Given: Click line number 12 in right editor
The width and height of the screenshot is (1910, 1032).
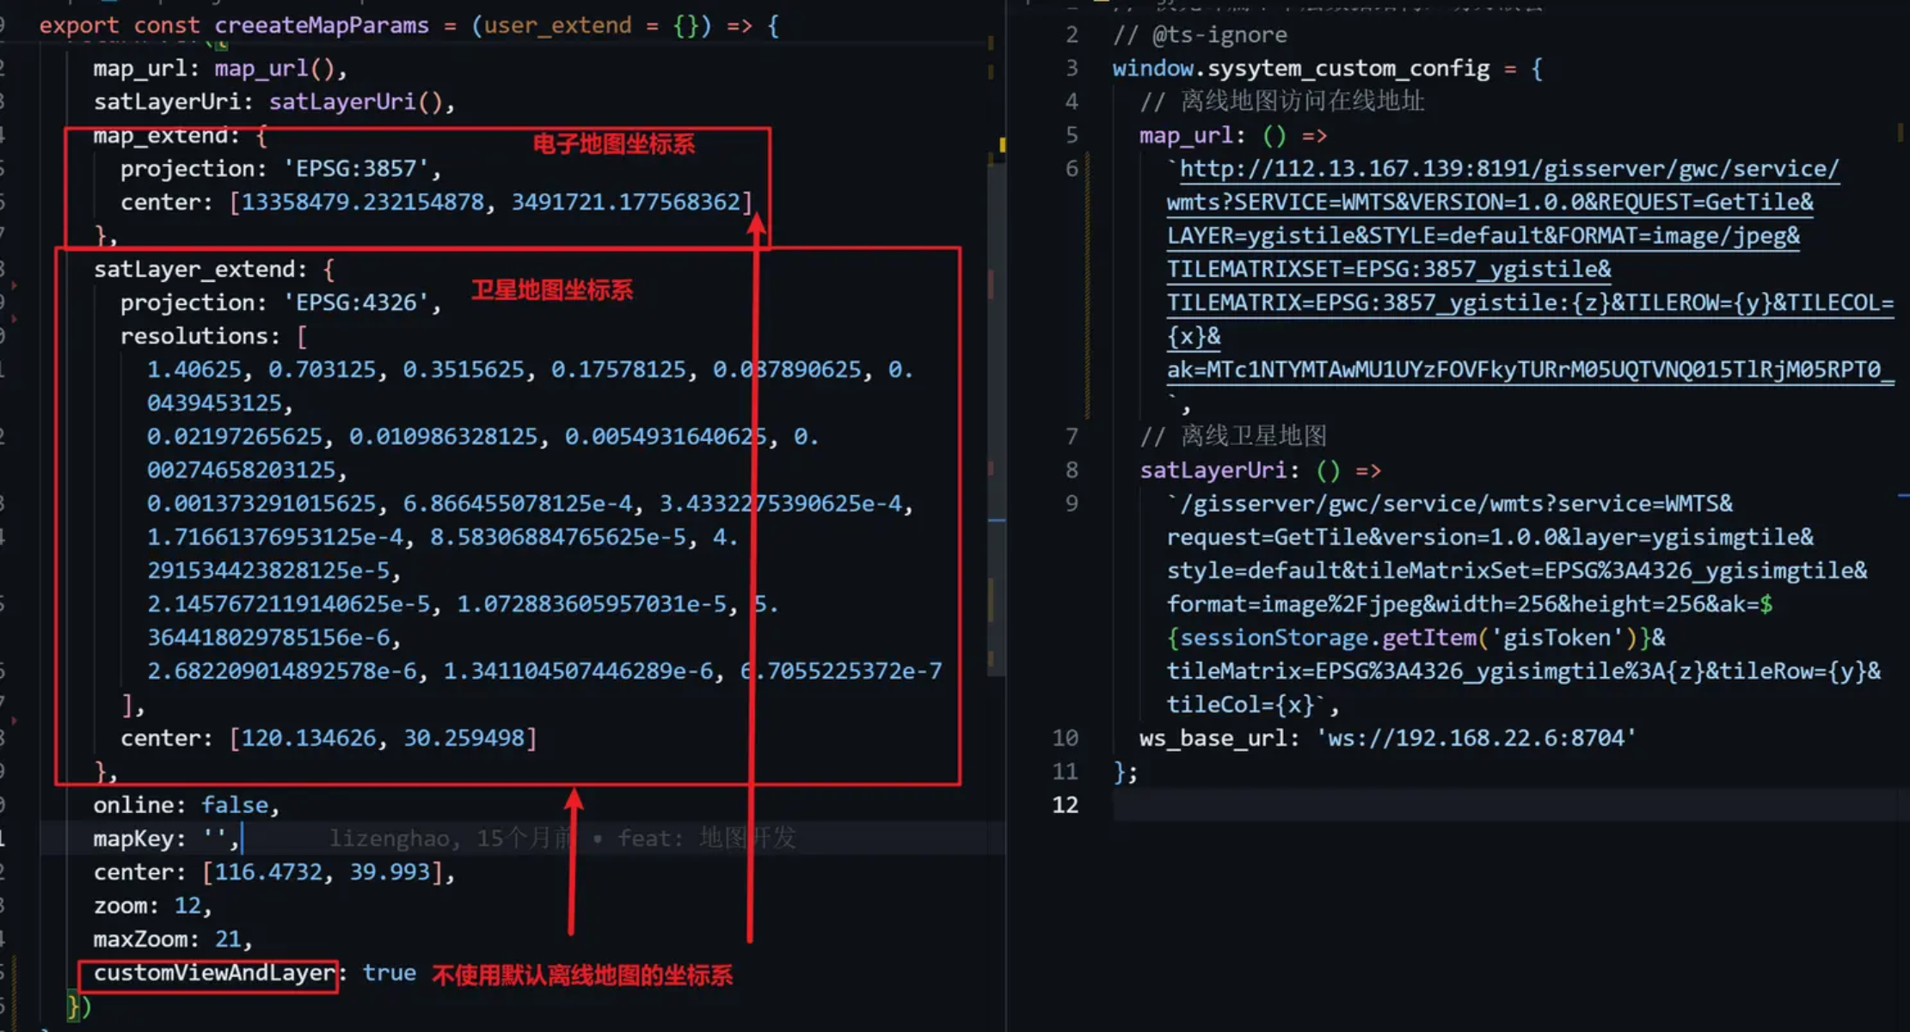Looking at the screenshot, I should [x=1065, y=805].
